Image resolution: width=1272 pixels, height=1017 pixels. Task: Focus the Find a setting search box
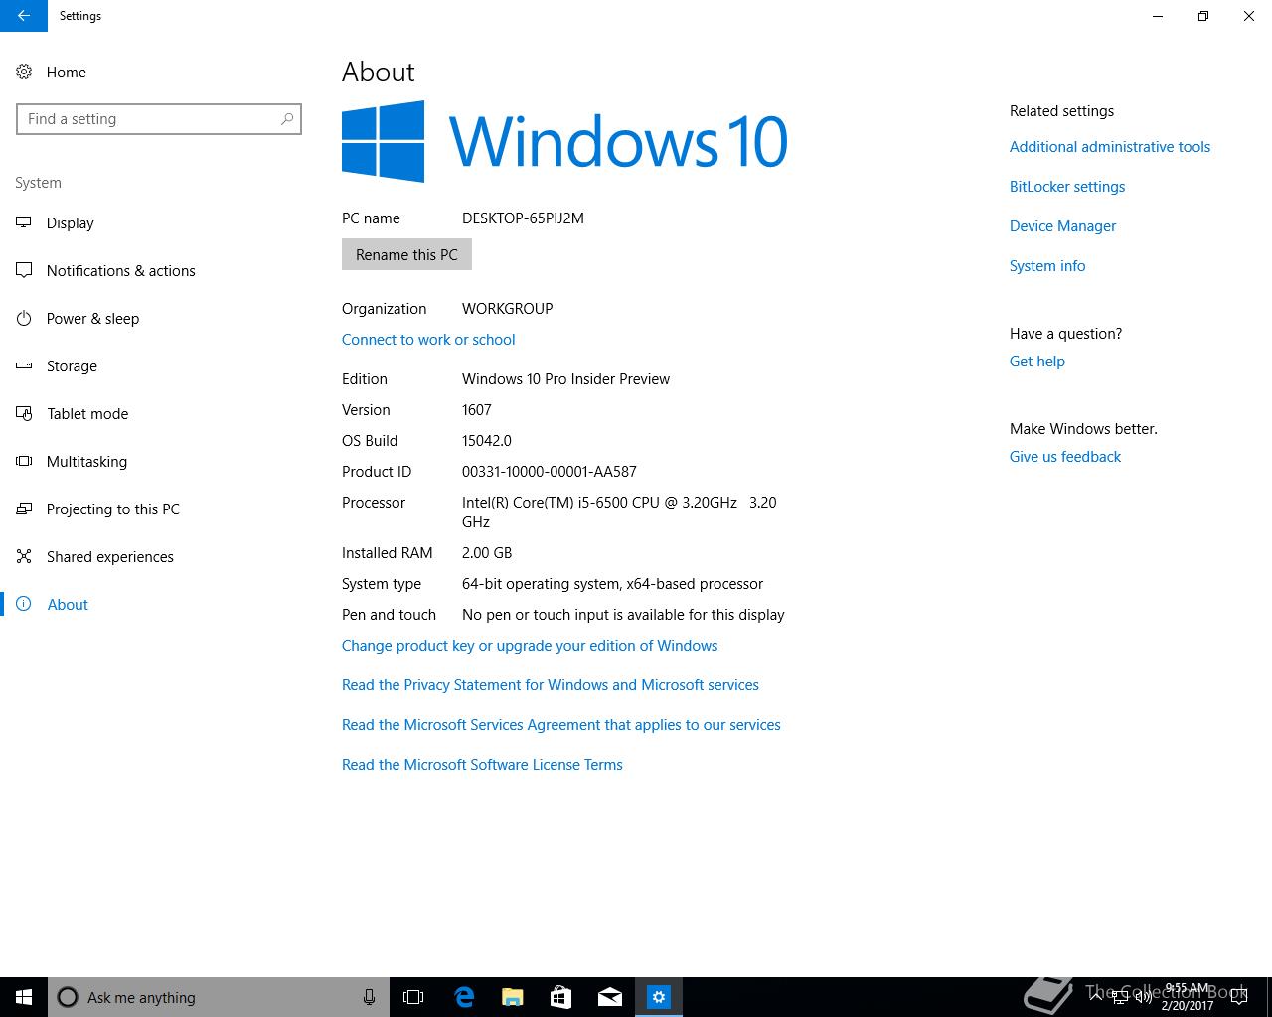pos(159,119)
